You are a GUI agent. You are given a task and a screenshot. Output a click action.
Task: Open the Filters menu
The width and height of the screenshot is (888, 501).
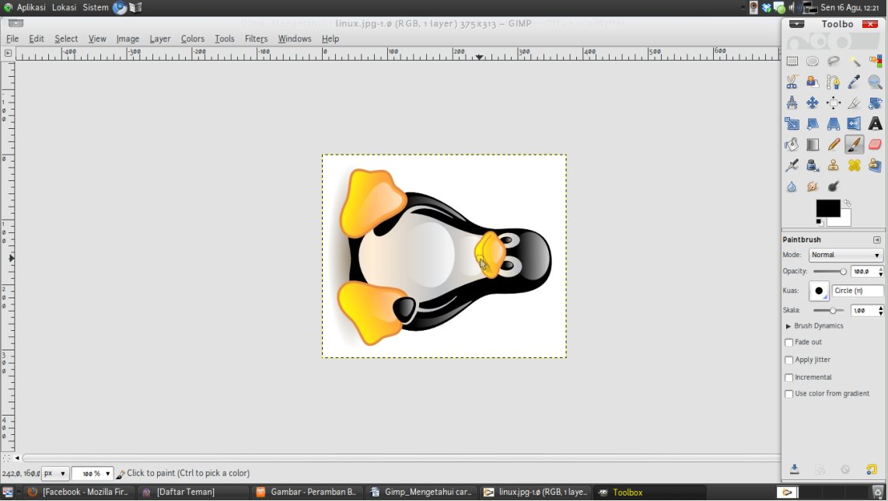(256, 39)
